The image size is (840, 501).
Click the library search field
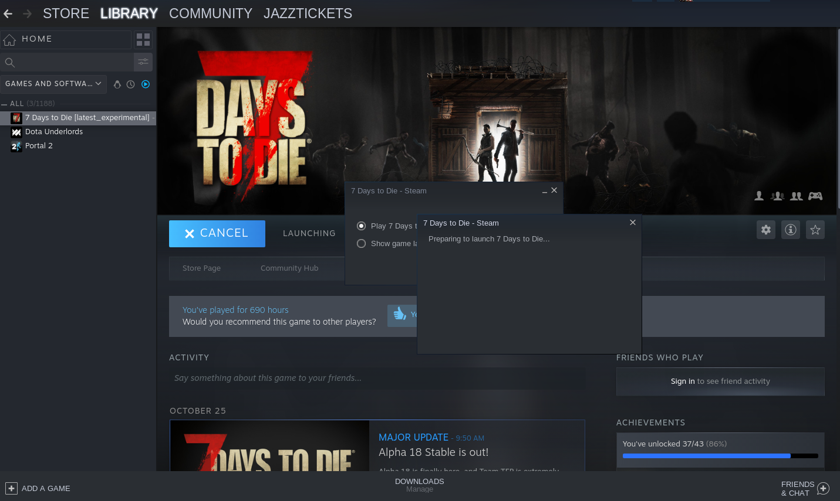click(x=67, y=62)
